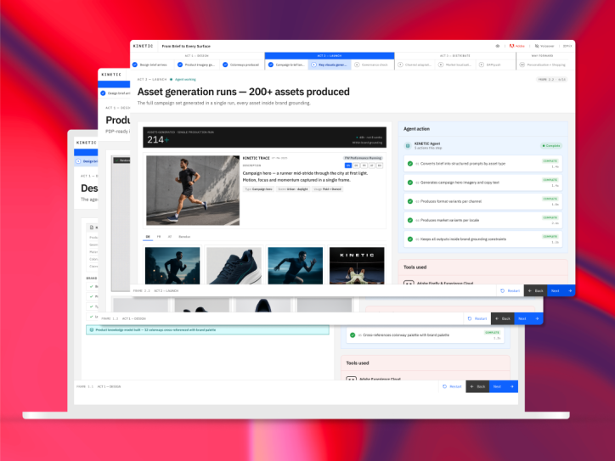The width and height of the screenshot is (615, 461).
Task: Open the 'Product imagery' step
Action: point(196,65)
